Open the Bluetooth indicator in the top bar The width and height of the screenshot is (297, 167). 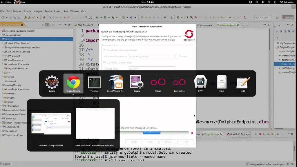click(x=263, y=2)
